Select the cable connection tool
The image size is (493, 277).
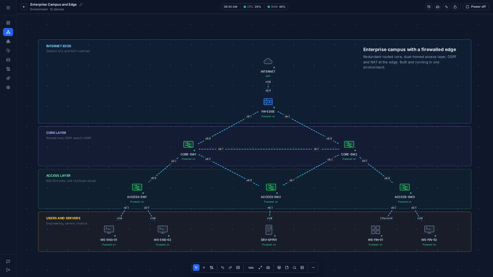pos(212,268)
